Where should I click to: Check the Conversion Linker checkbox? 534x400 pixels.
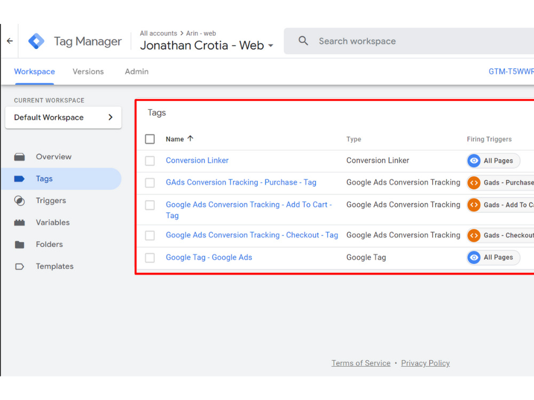pos(150,161)
